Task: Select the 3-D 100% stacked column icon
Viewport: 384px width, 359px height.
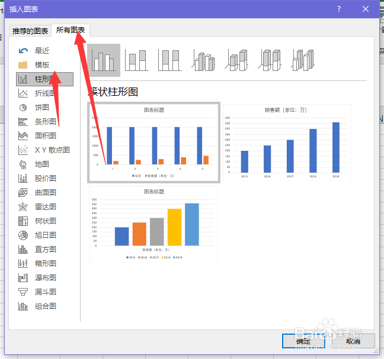Action: (270, 60)
